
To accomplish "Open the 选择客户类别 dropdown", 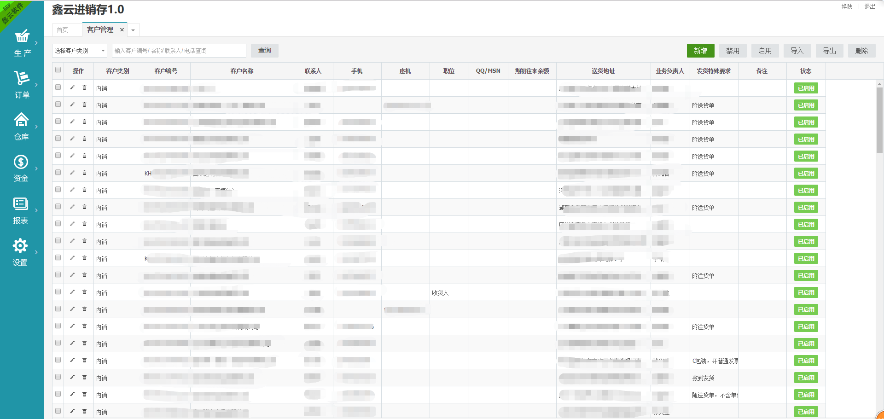I will click(x=79, y=51).
